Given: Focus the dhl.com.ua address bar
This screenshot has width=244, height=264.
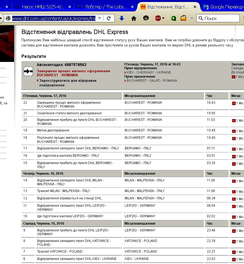Looking at the screenshot, I should click(x=54, y=18).
